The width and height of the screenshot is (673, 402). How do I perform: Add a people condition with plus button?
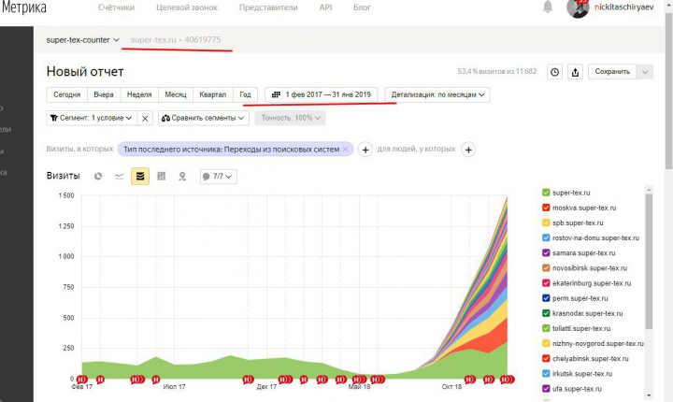(x=468, y=150)
